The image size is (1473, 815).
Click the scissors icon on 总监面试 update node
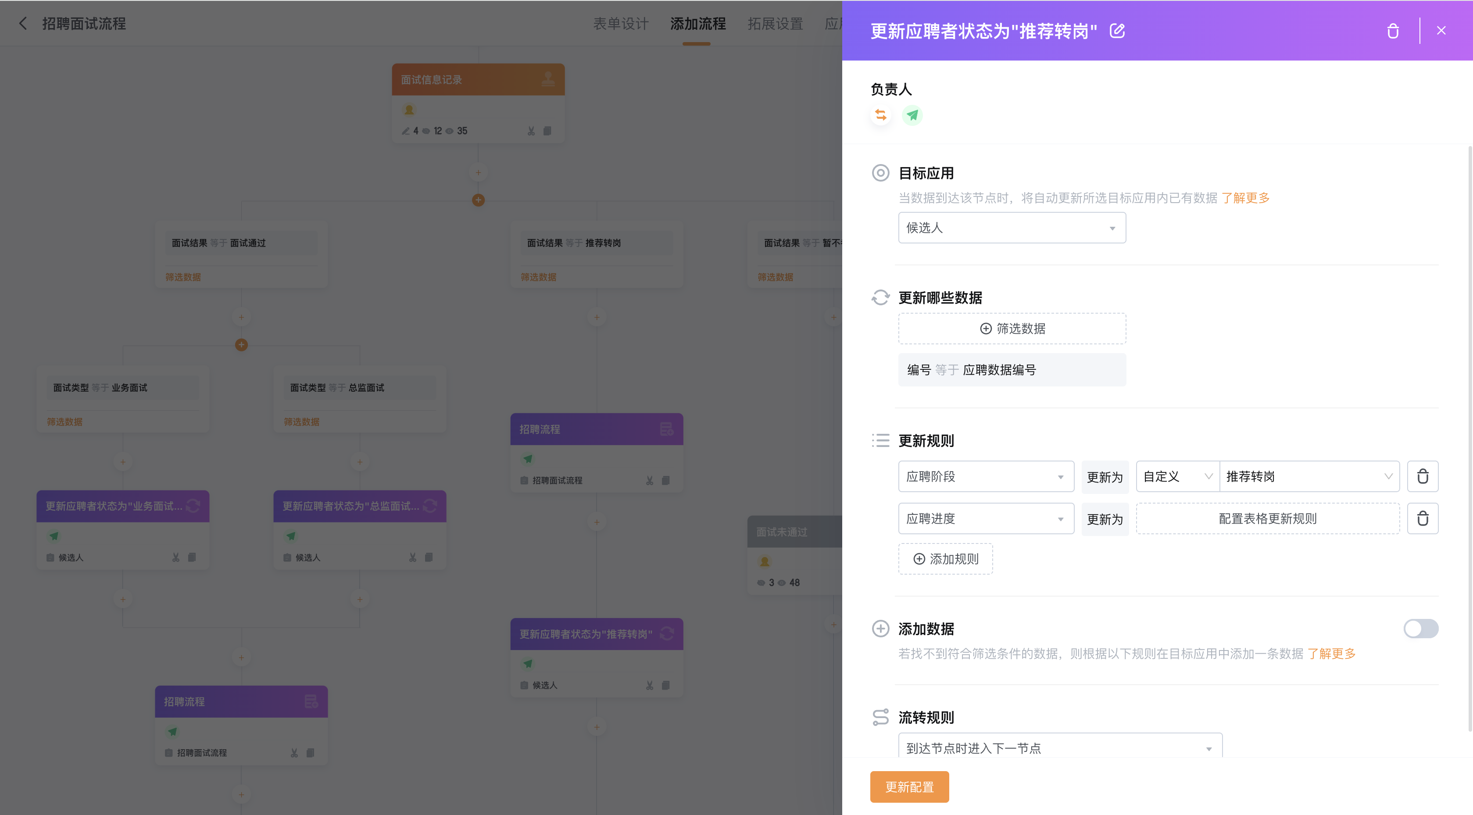(412, 558)
